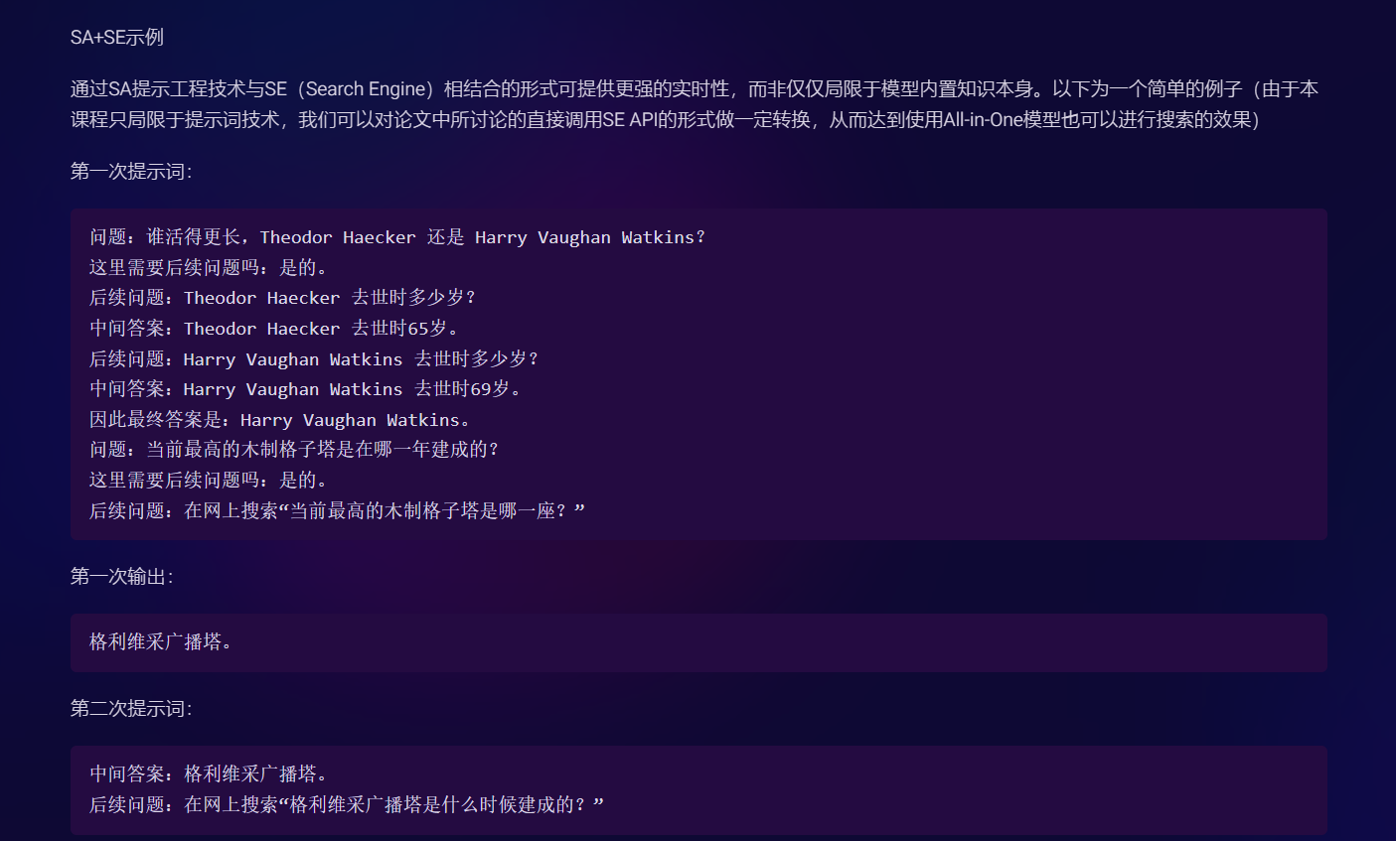Click the line "中间答案：Harry Vaughan Watkins 去世时69岁。"
This screenshot has height=841, width=1396.
[x=306, y=389]
